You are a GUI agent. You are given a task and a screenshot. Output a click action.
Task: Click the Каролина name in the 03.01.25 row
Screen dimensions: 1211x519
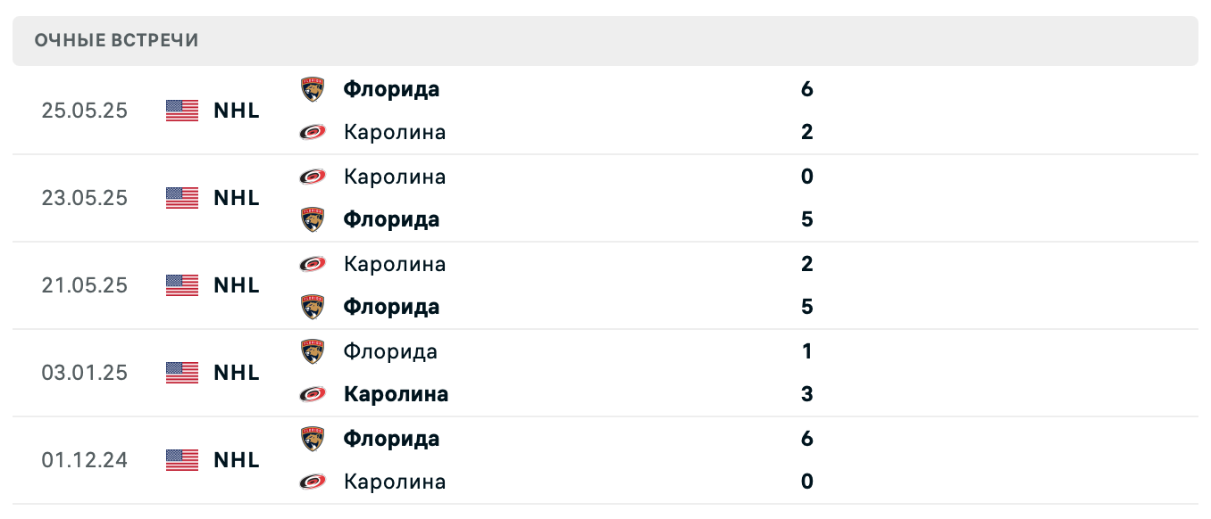pos(397,394)
